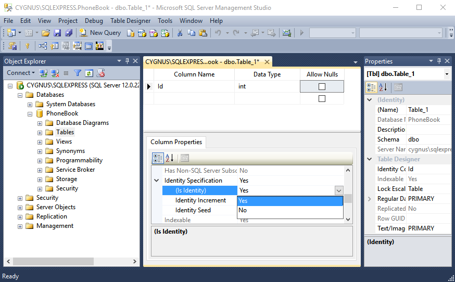The height and width of the screenshot is (282, 455).
Task: Sort Column Properties alphabetically
Action: (170, 158)
